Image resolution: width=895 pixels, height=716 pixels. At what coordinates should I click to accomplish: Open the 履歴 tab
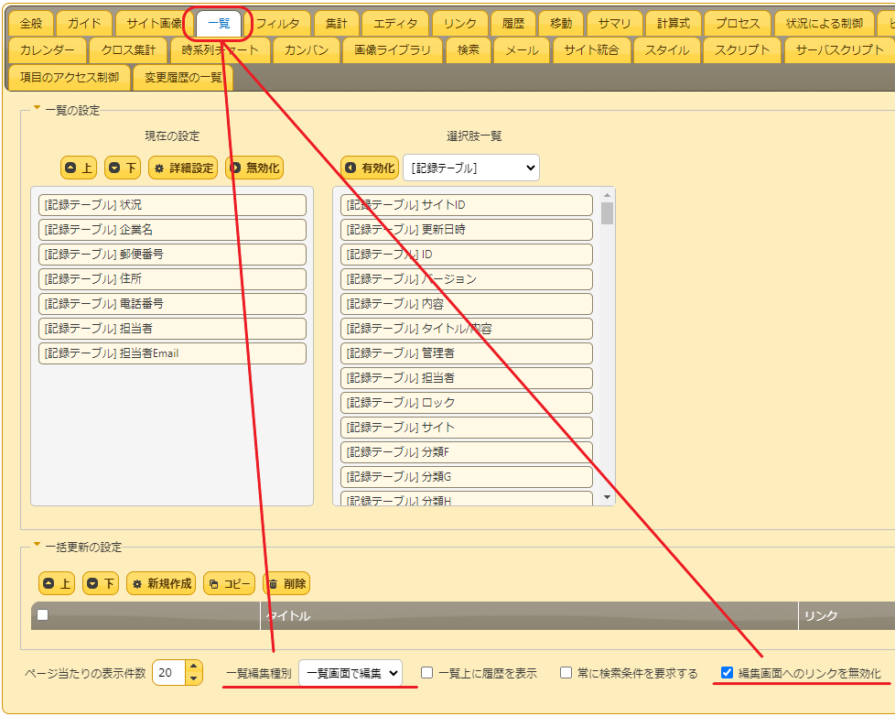point(512,24)
